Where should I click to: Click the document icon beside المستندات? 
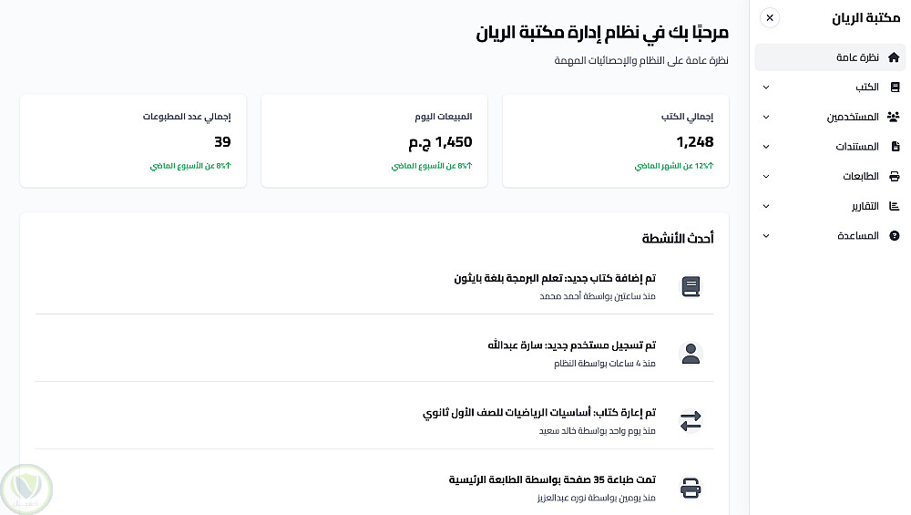(x=894, y=147)
